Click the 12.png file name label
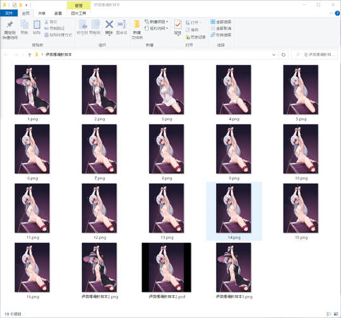 click(x=100, y=238)
